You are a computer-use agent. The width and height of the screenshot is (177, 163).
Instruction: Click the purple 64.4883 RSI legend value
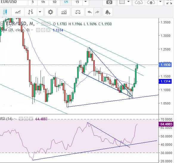(41, 119)
